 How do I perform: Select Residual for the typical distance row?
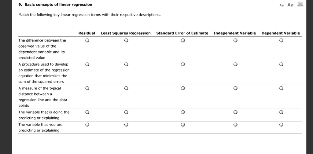coord(87,88)
